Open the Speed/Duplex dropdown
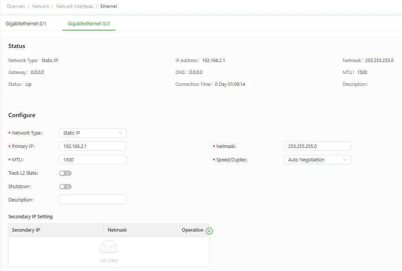Viewport: 402px width, 271px height. [318, 160]
